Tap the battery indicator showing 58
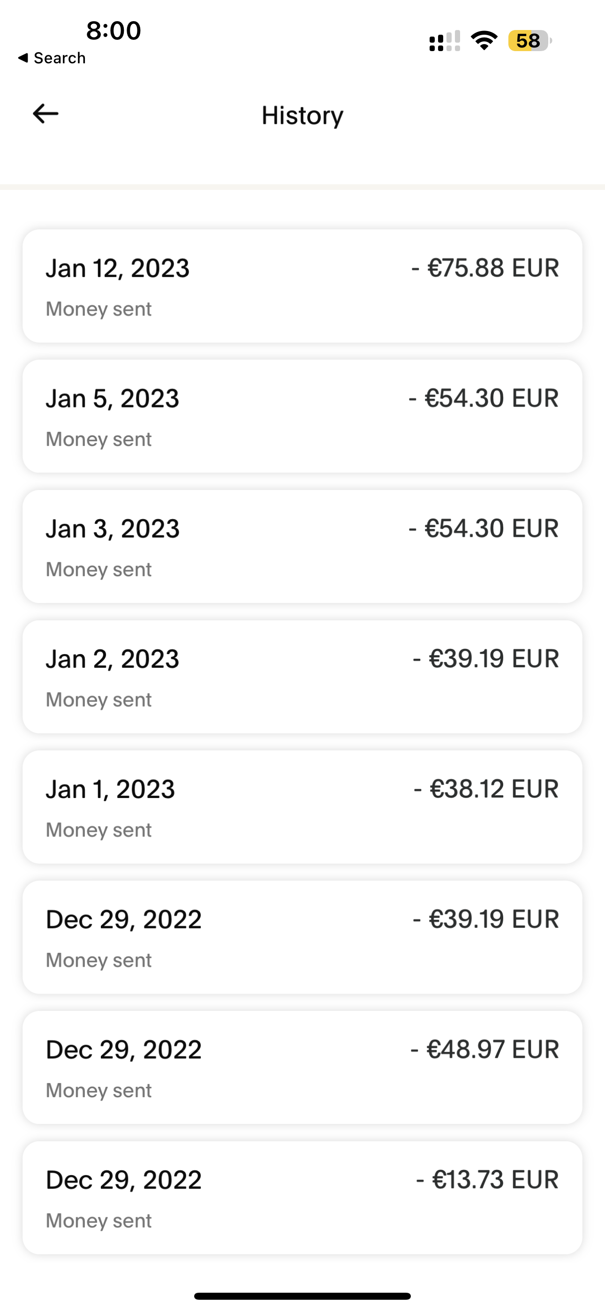 529,41
